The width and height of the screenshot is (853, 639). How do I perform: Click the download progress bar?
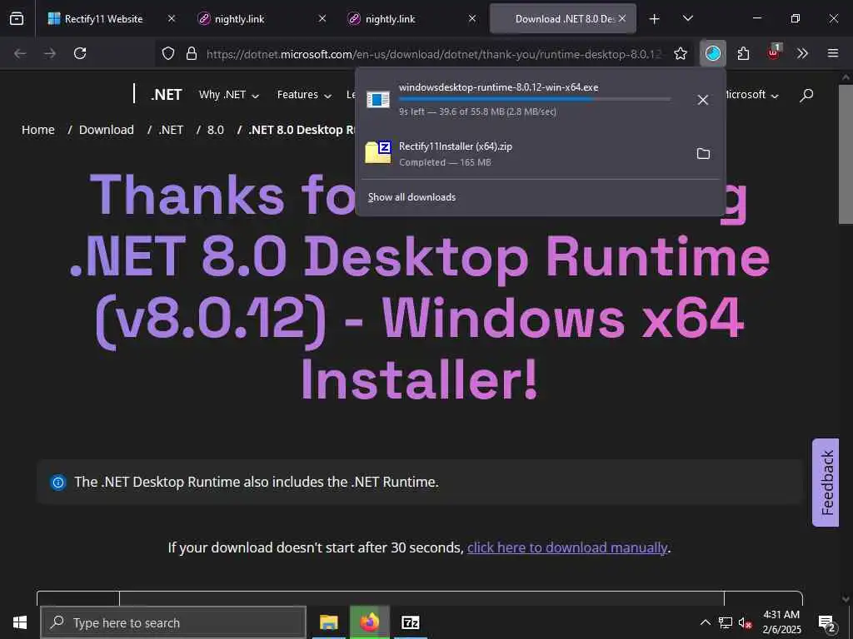pos(534,100)
